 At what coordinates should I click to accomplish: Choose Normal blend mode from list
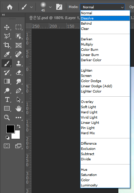click(x=105, y=13)
